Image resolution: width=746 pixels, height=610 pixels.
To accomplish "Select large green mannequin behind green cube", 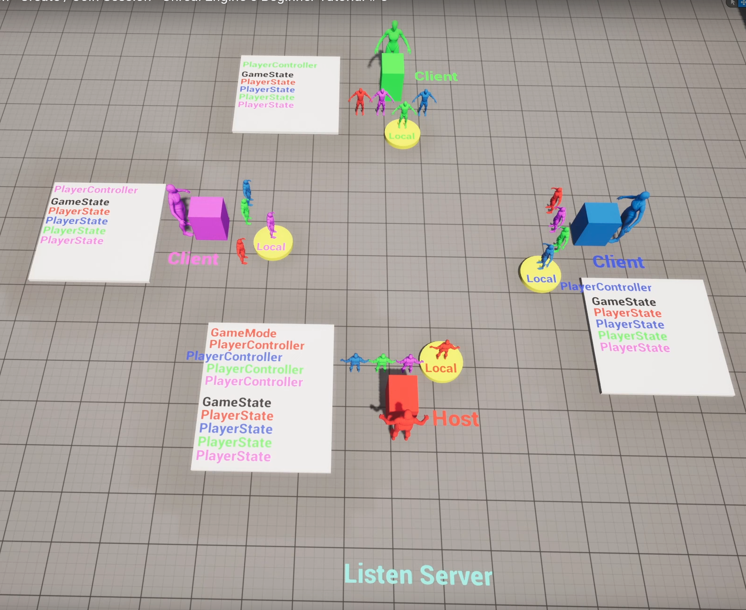I will 393,38.
